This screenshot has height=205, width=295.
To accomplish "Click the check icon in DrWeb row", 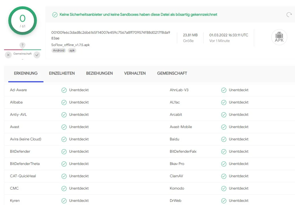I will click(224, 201).
